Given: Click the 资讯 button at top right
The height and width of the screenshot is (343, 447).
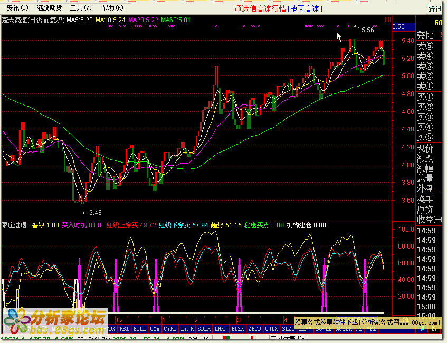Looking at the screenshot, I should coord(434,9).
